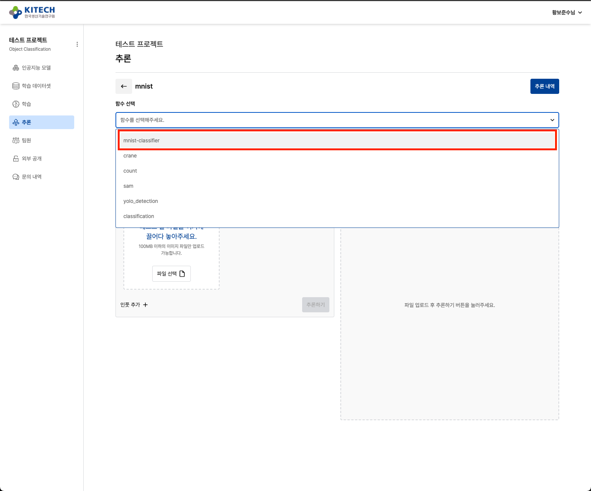Go to the 추론 sidebar menu item
The height and width of the screenshot is (491, 591).
(42, 122)
